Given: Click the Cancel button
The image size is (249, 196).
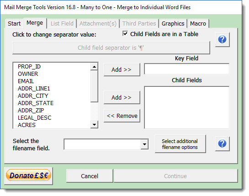Looking at the screenshot, I should tap(90, 176).
